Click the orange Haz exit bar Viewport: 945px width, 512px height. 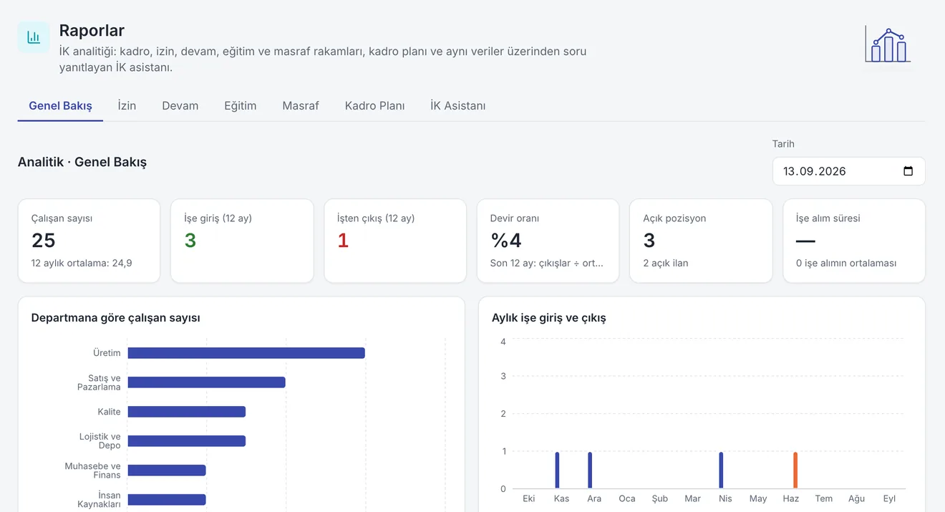[x=795, y=470]
